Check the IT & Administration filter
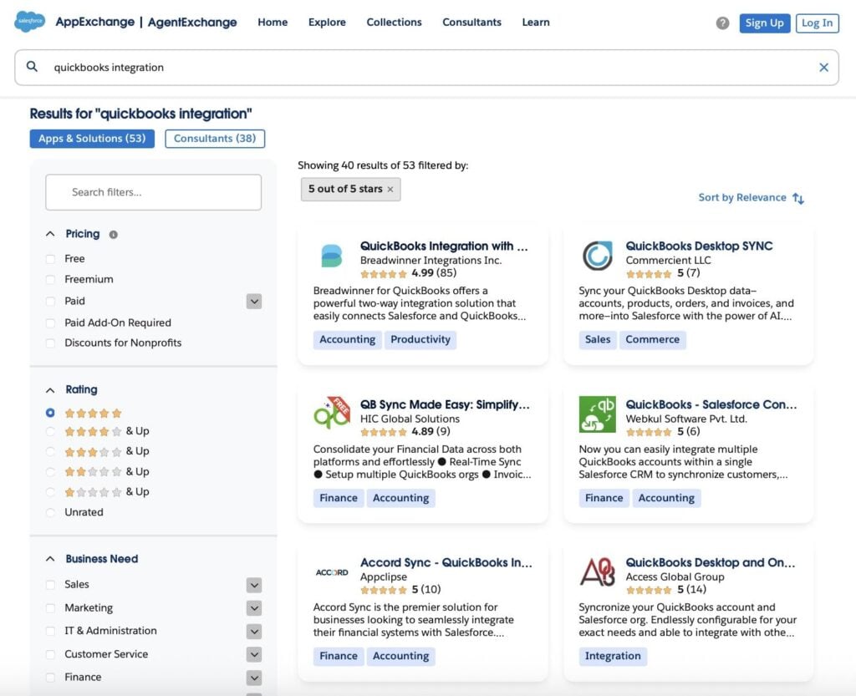 [50, 631]
